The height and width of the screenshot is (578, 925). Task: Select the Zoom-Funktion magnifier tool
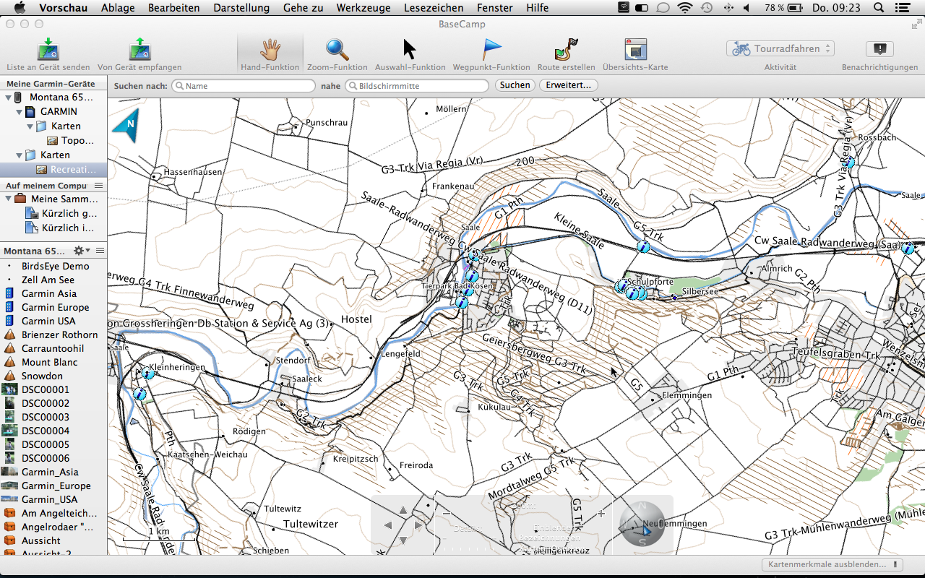337,50
